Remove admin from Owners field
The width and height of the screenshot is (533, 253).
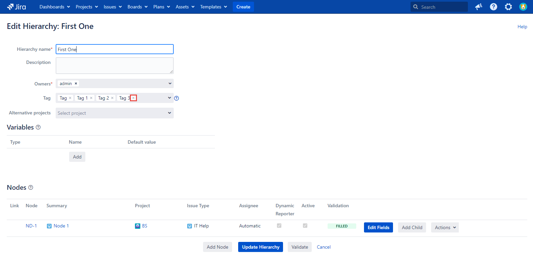[76, 83]
